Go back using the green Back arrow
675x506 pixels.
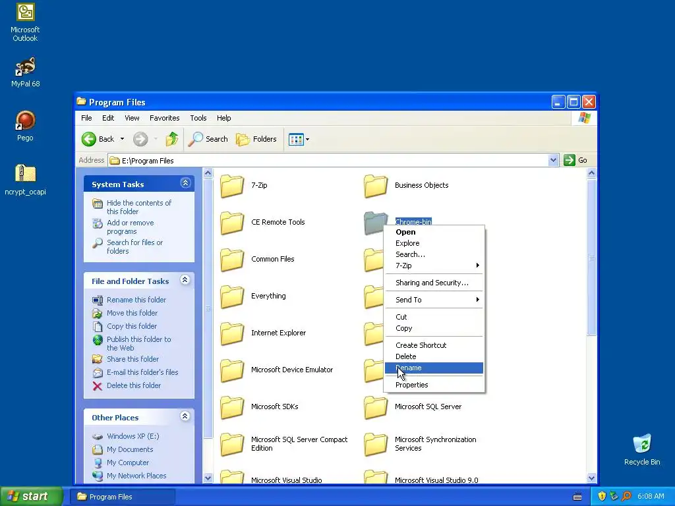tap(89, 139)
